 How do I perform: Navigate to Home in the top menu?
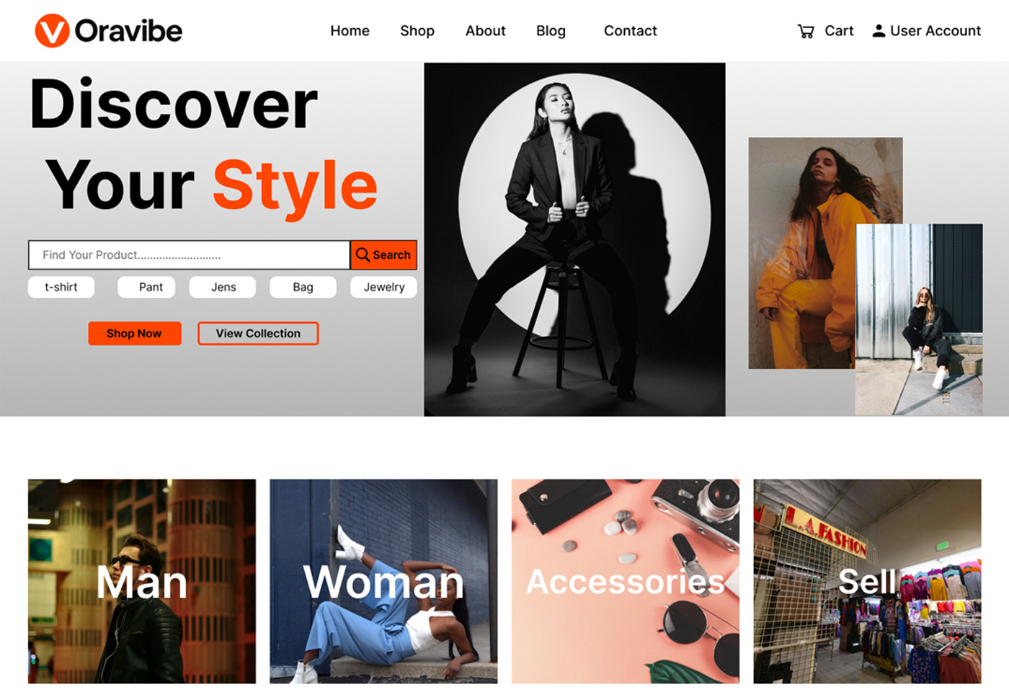(x=350, y=30)
